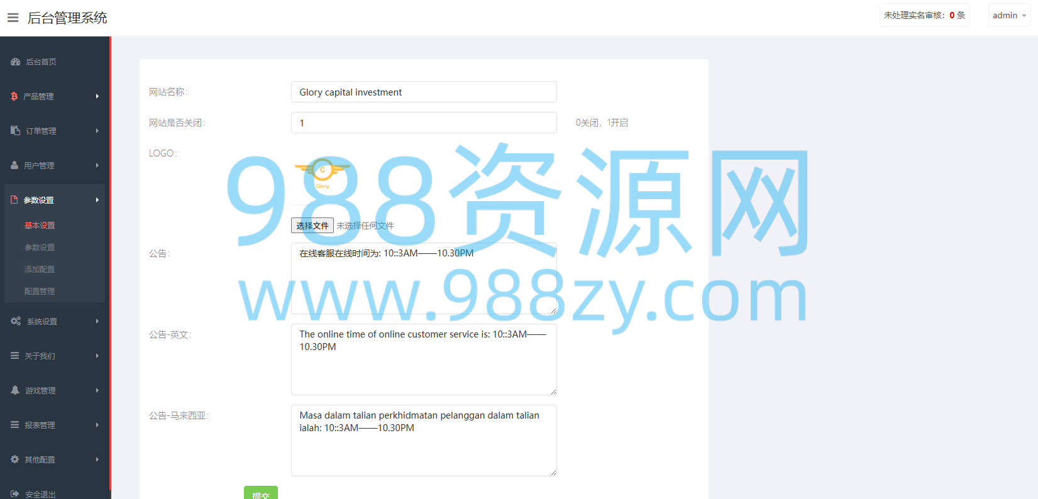Click the cog icon for 其他配置
Screen dimensions: 1038x499
[x=15, y=459]
